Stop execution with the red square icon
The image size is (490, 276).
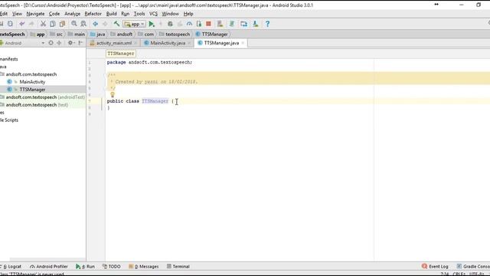[208, 24]
